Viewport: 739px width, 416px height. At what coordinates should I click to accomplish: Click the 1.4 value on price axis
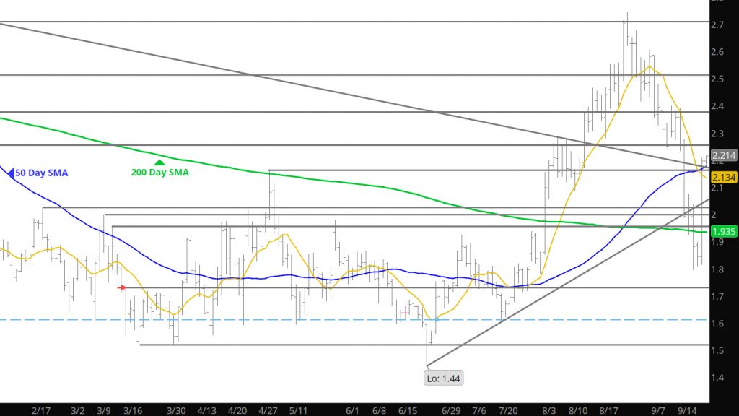click(x=718, y=377)
